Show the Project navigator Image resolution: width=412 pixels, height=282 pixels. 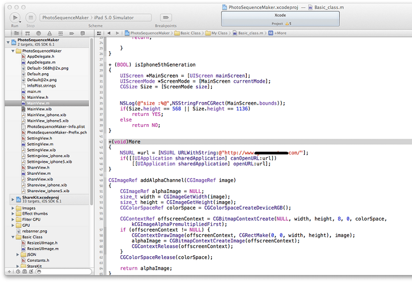17,33
